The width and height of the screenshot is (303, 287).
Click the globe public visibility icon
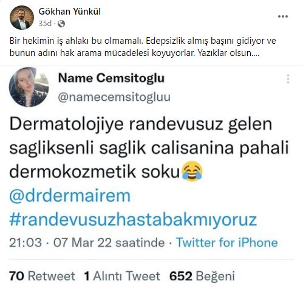click(x=61, y=24)
